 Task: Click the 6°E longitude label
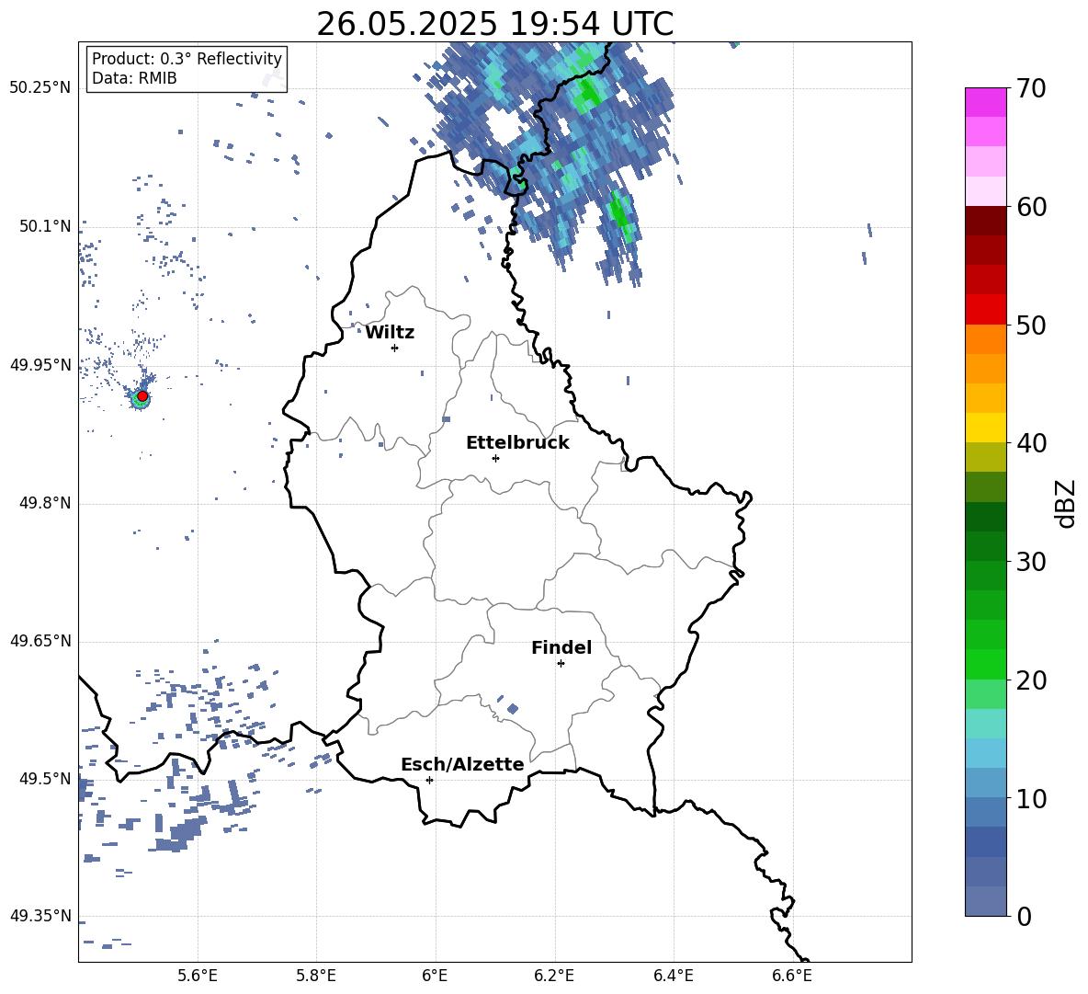click(x=435, y=976)
